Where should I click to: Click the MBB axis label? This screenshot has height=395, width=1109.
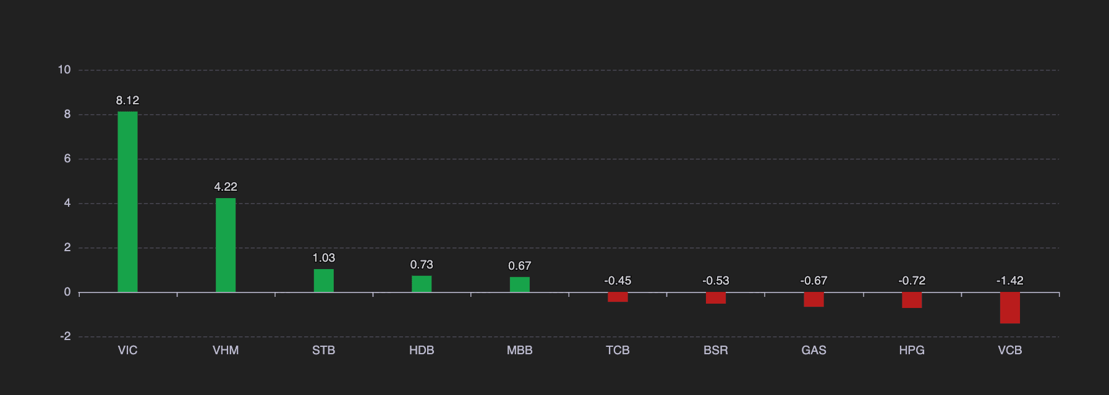coord(520,351)
